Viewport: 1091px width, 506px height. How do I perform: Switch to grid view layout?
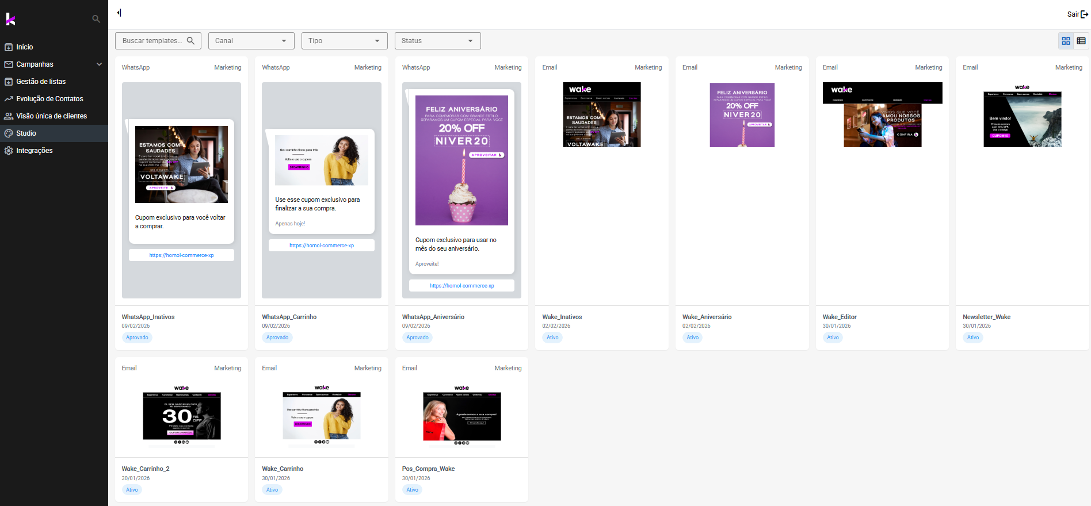click(x=1066, y=41)
